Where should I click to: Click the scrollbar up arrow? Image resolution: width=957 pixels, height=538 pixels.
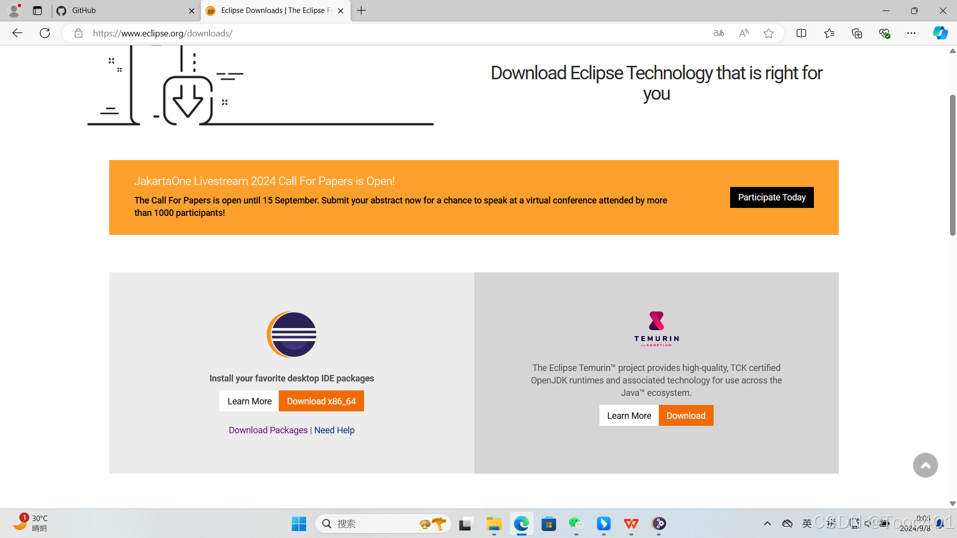[952, 51]
